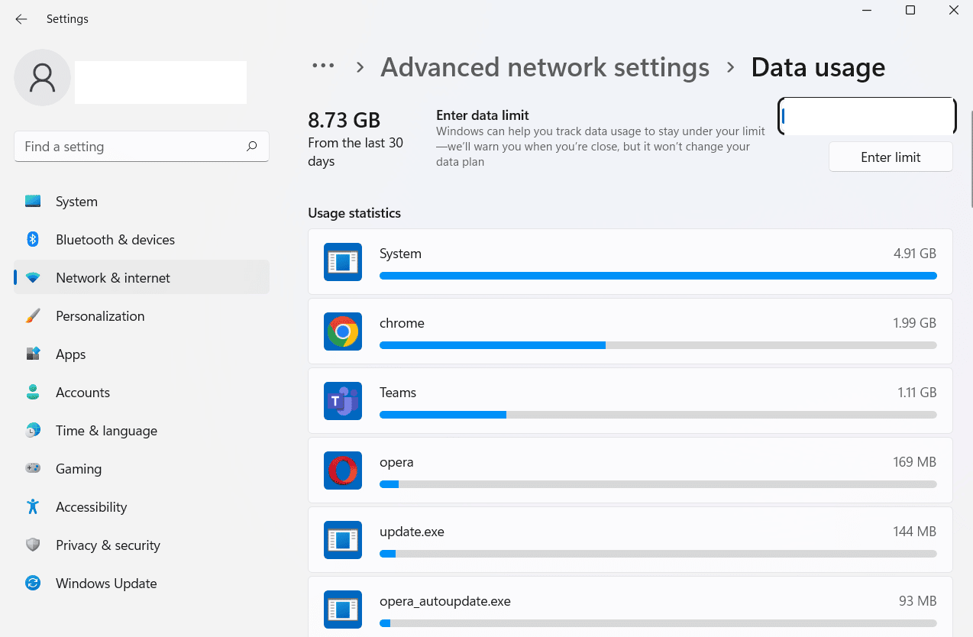The width and height of the screenshot is (973, 637).
Task: Click the 93 MB opera_autoupdate.exe value
Action: point(918,601)
